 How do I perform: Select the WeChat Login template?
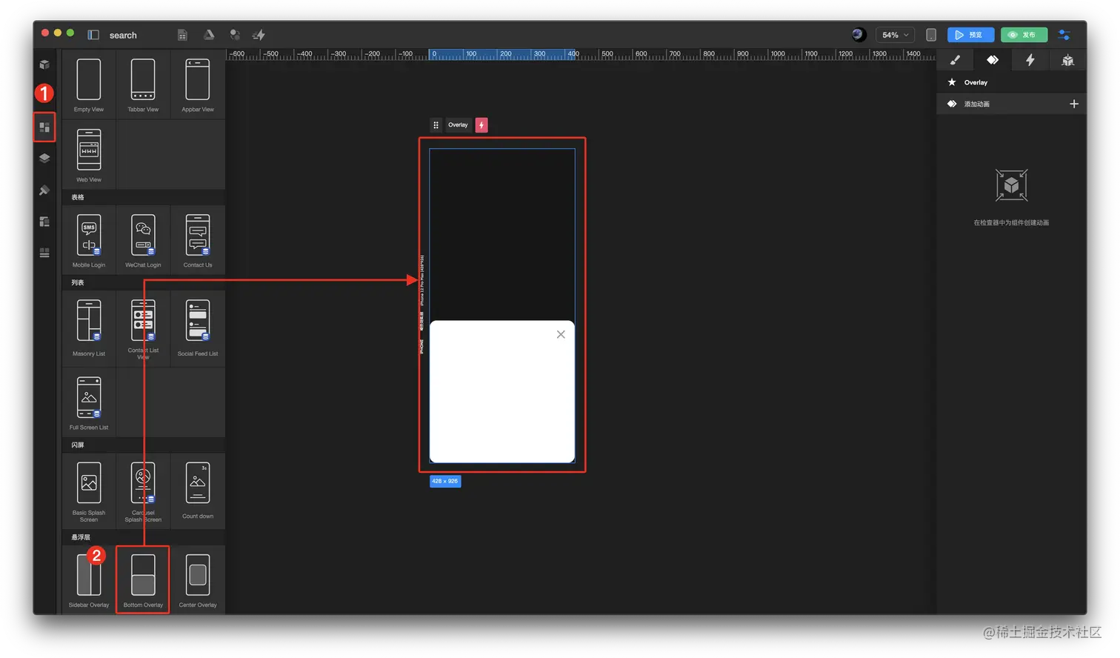[x=143, y=240]
